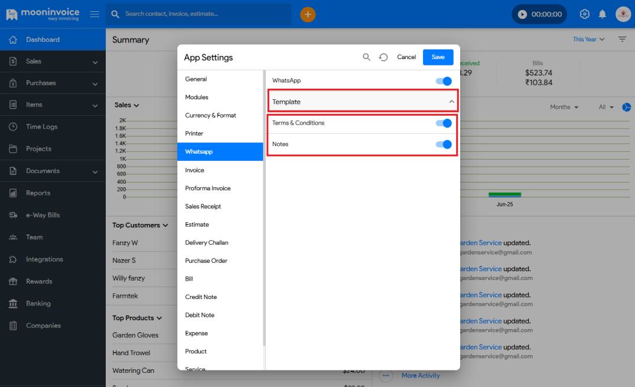Image resolution: width=635 pixels, height=387 pixels.
Task: Click the Projects folder icon
Action: click(13, 149)
